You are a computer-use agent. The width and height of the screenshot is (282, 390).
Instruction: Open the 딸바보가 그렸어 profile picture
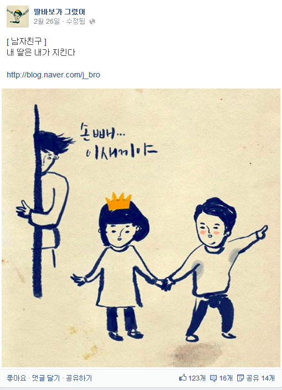(x=17, y=17)
